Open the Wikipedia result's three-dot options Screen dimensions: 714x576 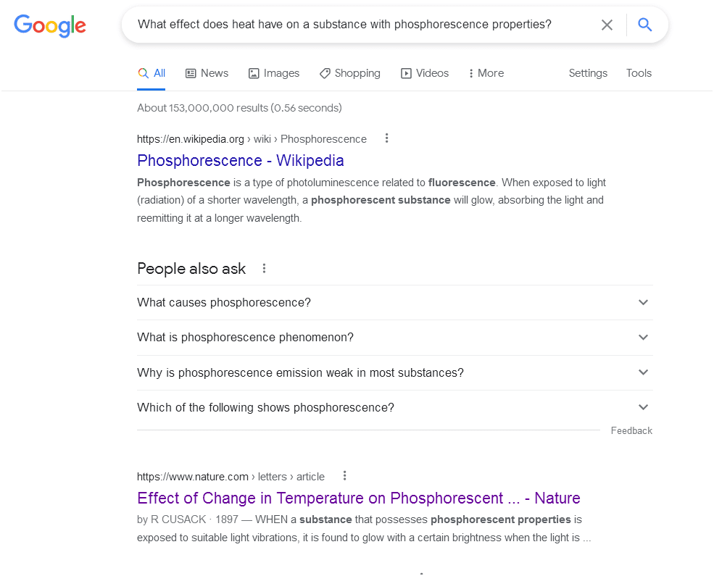tap(387, 138)
